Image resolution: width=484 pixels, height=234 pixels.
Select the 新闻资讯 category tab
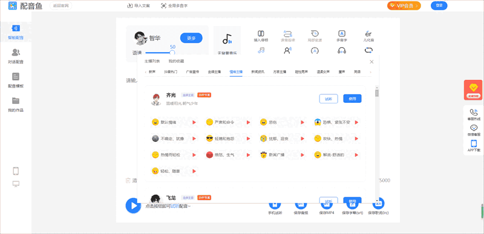(258, 72)
